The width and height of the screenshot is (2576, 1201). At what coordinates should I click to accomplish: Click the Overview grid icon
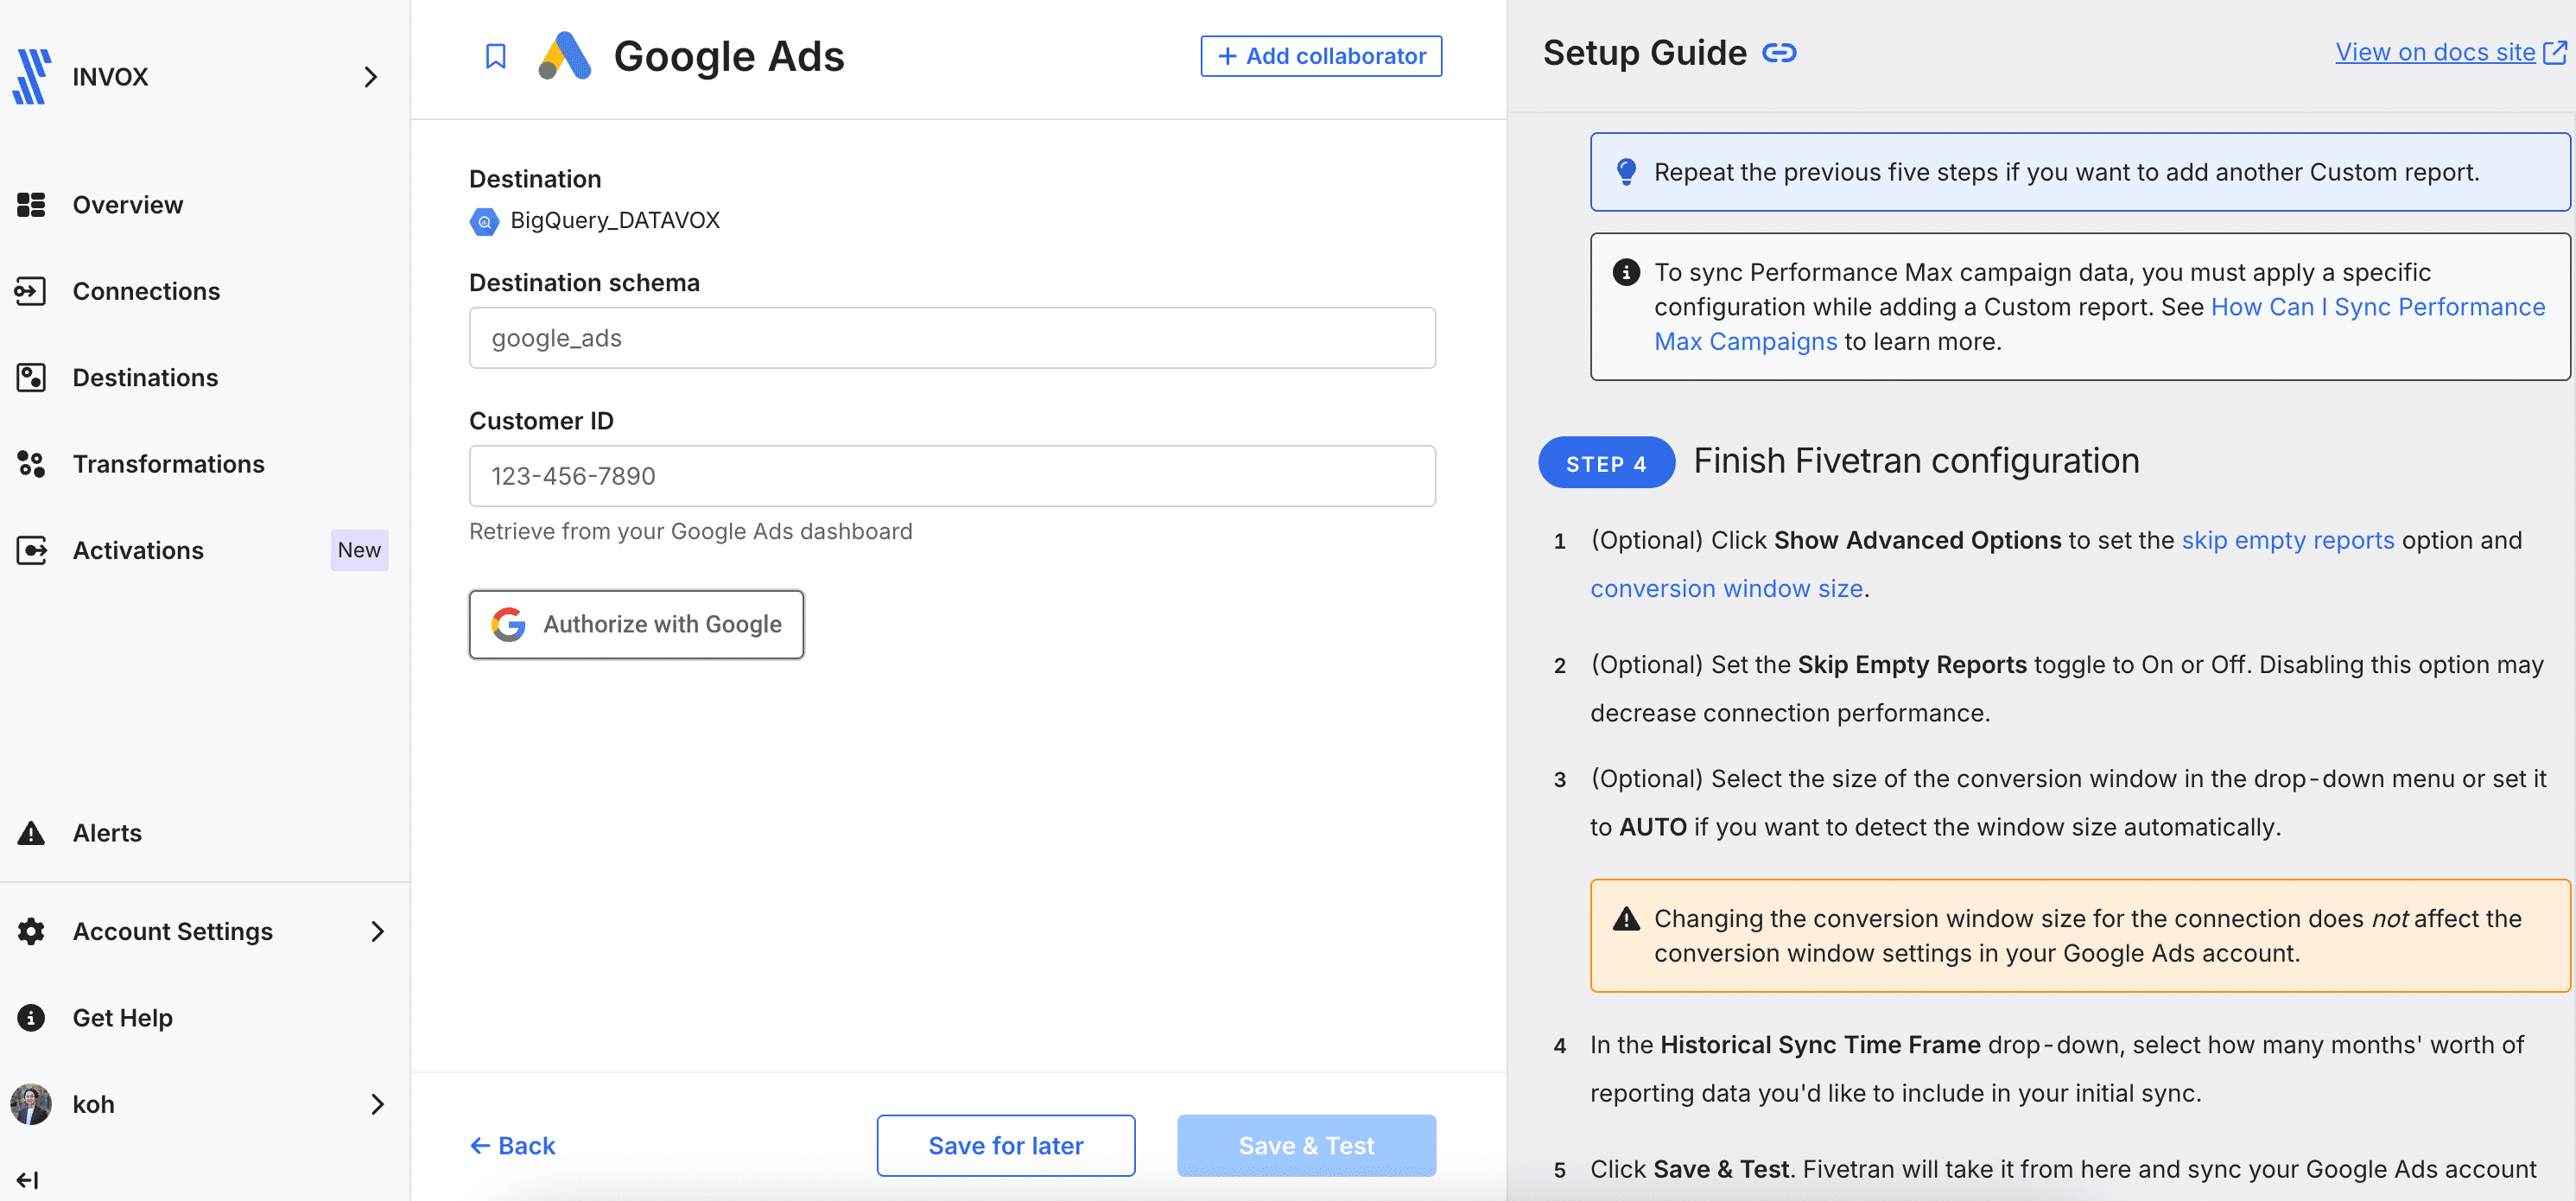pyautogui.click(x=31, y=205)
